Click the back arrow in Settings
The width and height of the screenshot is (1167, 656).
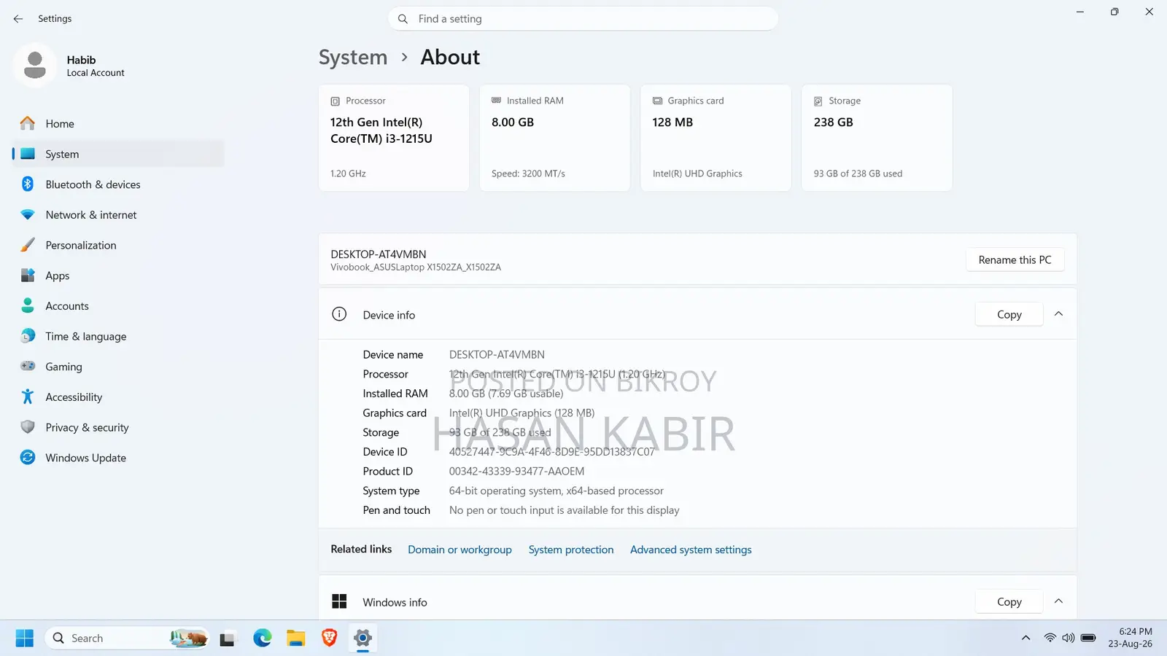18,19
